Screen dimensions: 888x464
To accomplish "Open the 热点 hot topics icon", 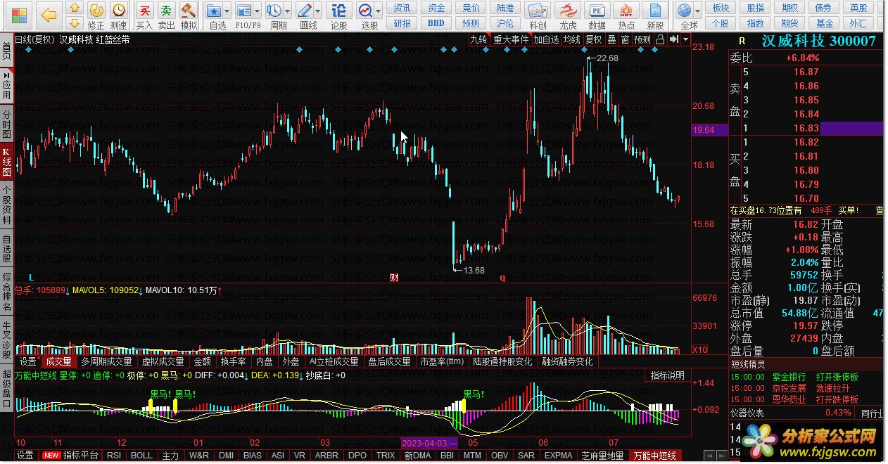I will pos(626,15).
